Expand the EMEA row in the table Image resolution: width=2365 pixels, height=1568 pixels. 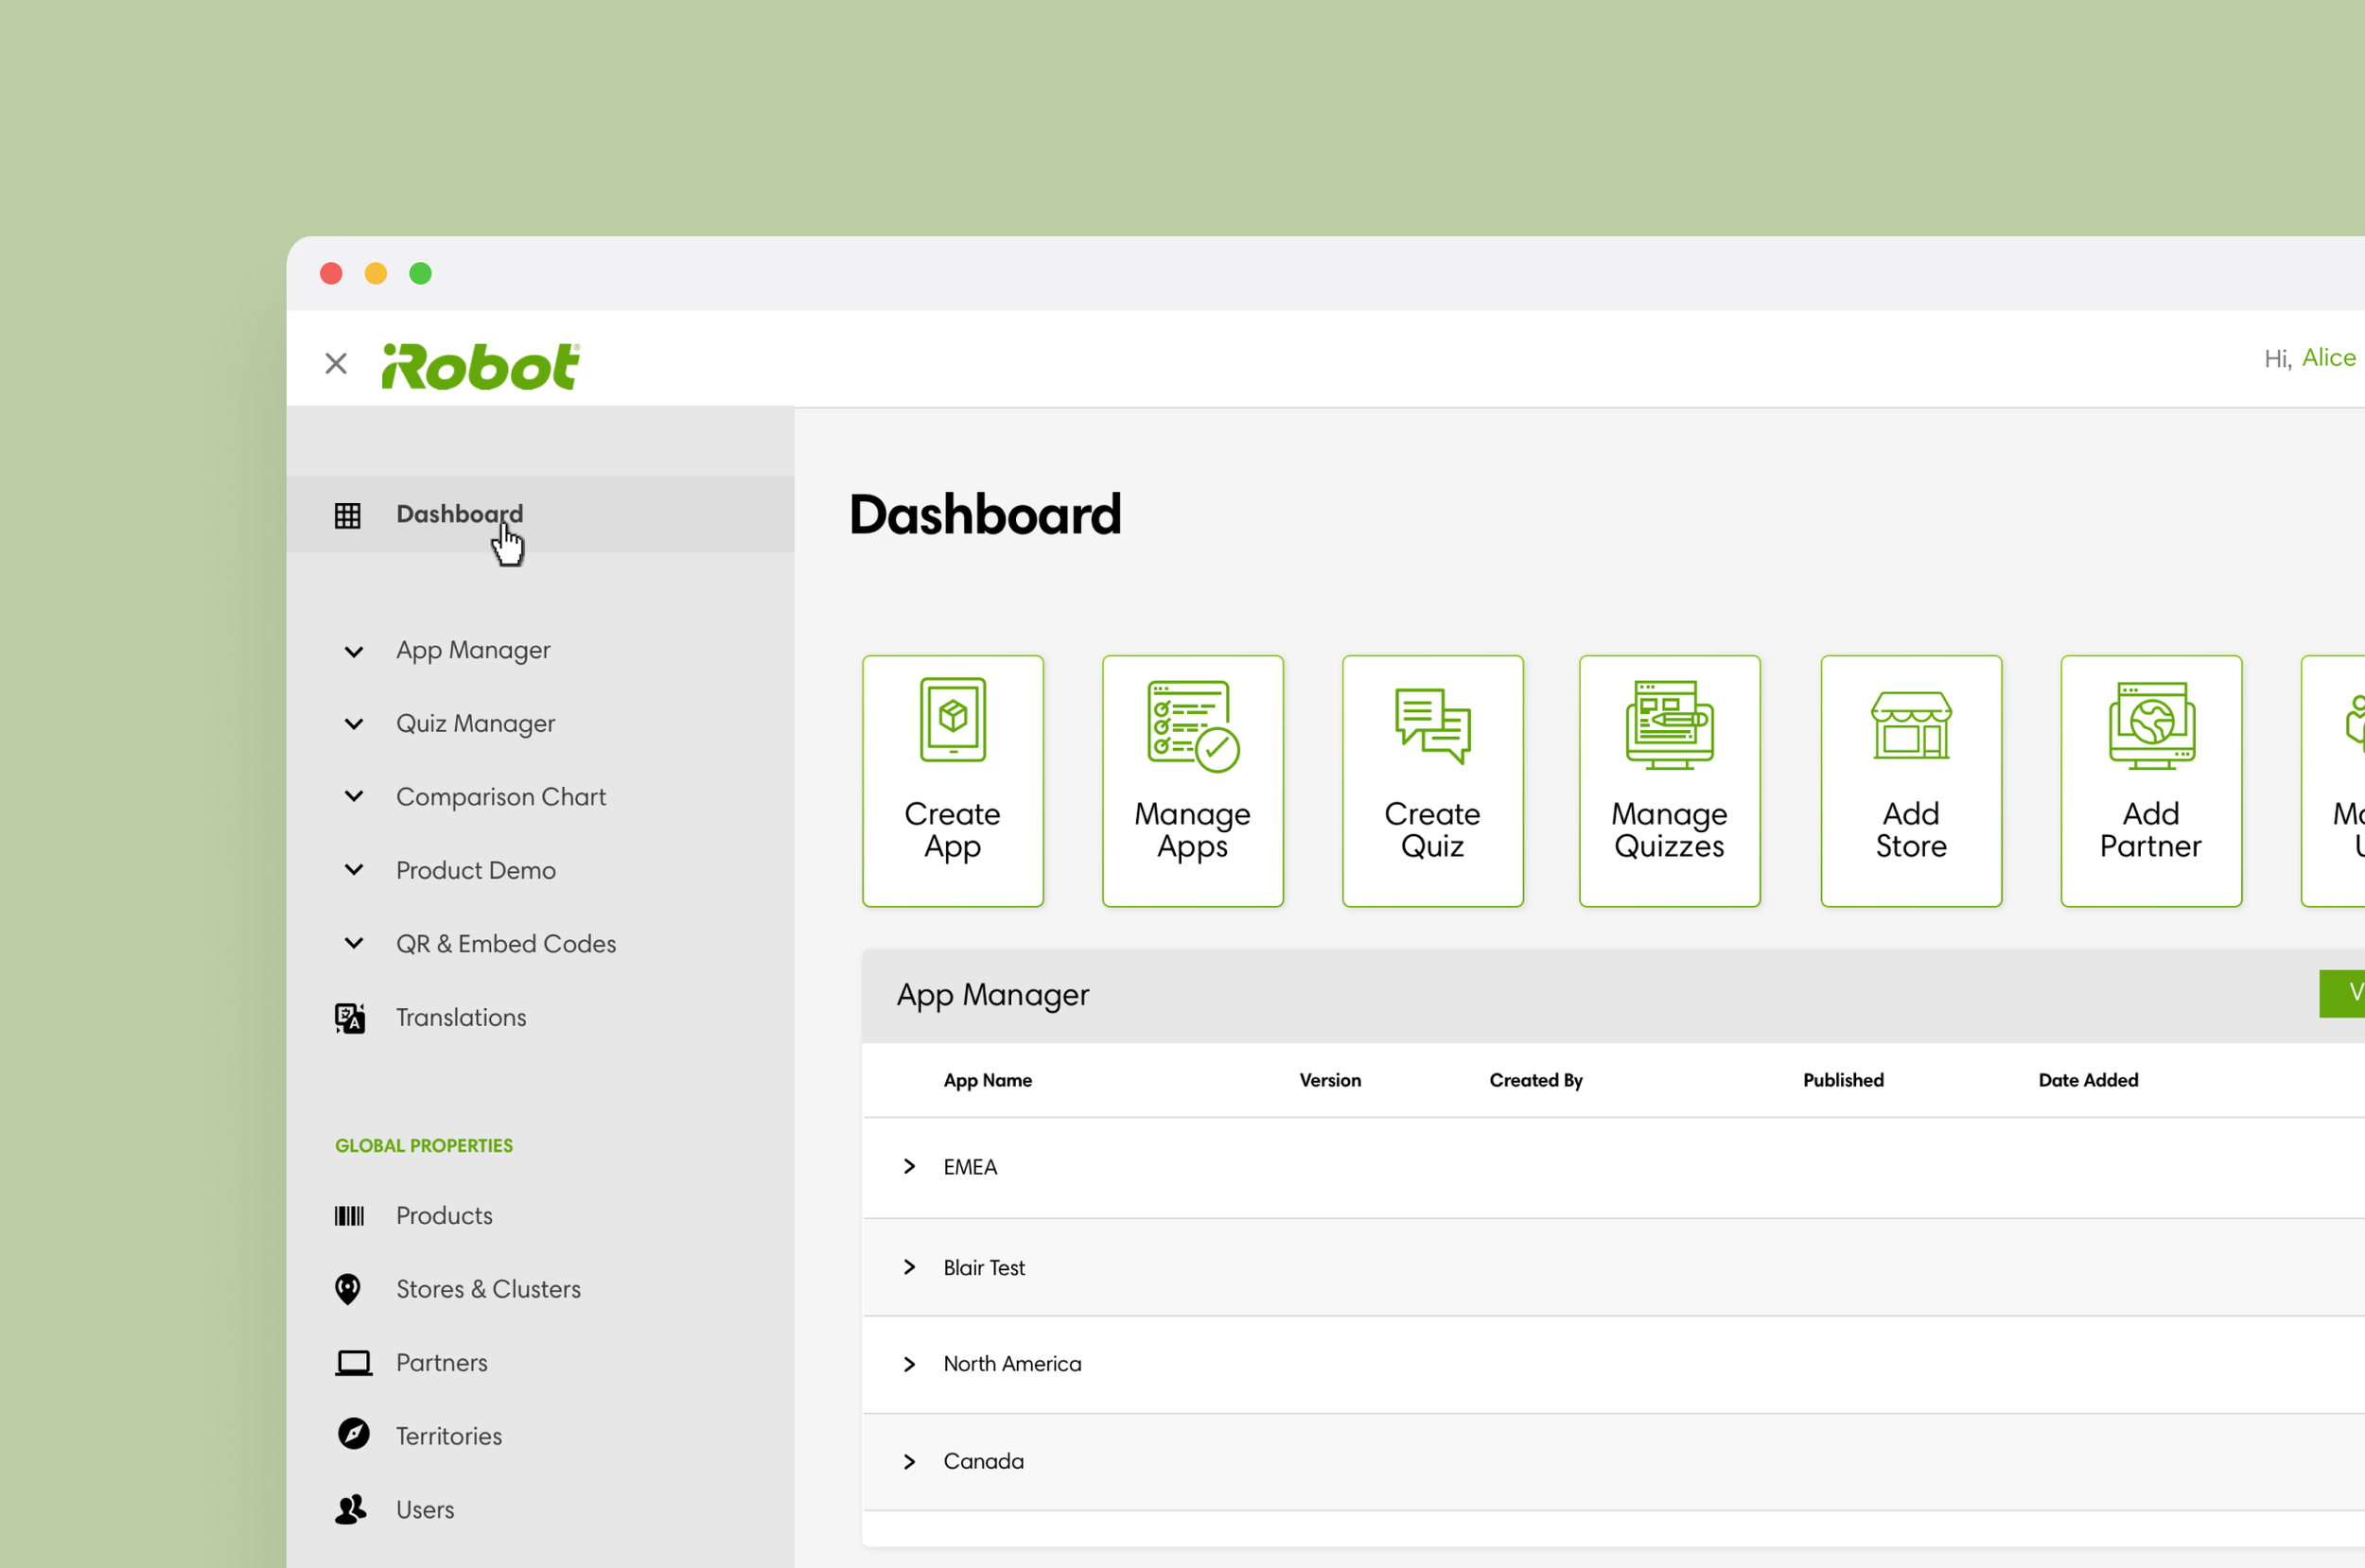pos(909,1167)
